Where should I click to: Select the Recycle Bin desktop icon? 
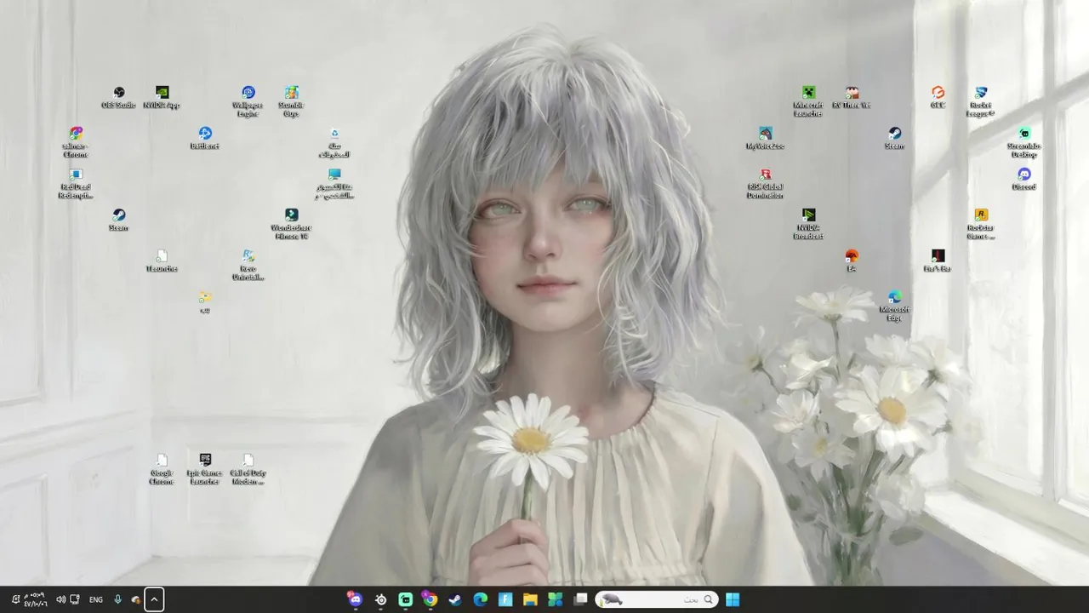(334, 142)
